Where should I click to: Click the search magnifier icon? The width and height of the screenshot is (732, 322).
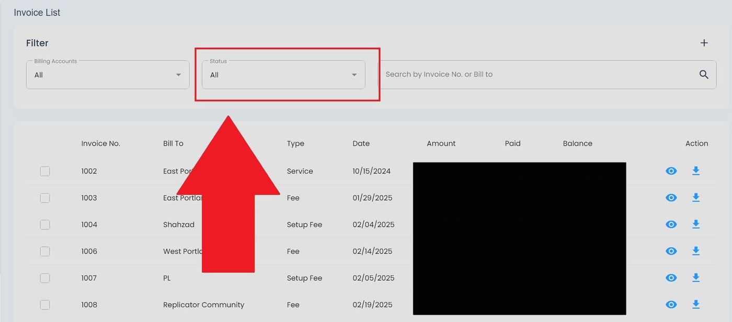pyautogui.click(x=704, y=75)
